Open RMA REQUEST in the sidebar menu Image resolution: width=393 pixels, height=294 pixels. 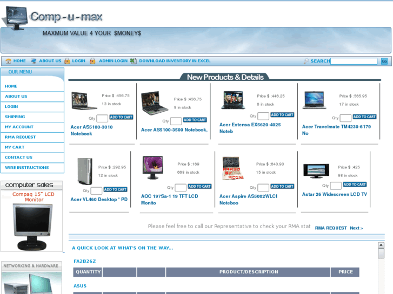(21, 137)
